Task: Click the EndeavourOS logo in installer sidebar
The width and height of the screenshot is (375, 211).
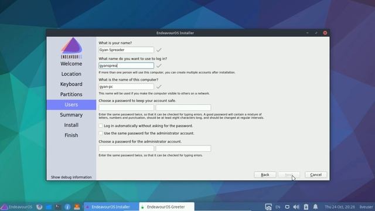Action: 71,48
